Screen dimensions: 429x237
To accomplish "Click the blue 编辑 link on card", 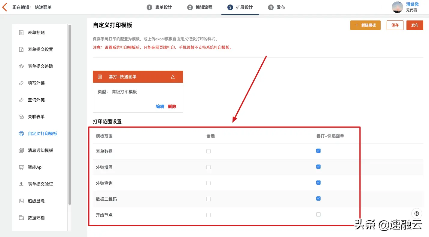I will 160,106.
